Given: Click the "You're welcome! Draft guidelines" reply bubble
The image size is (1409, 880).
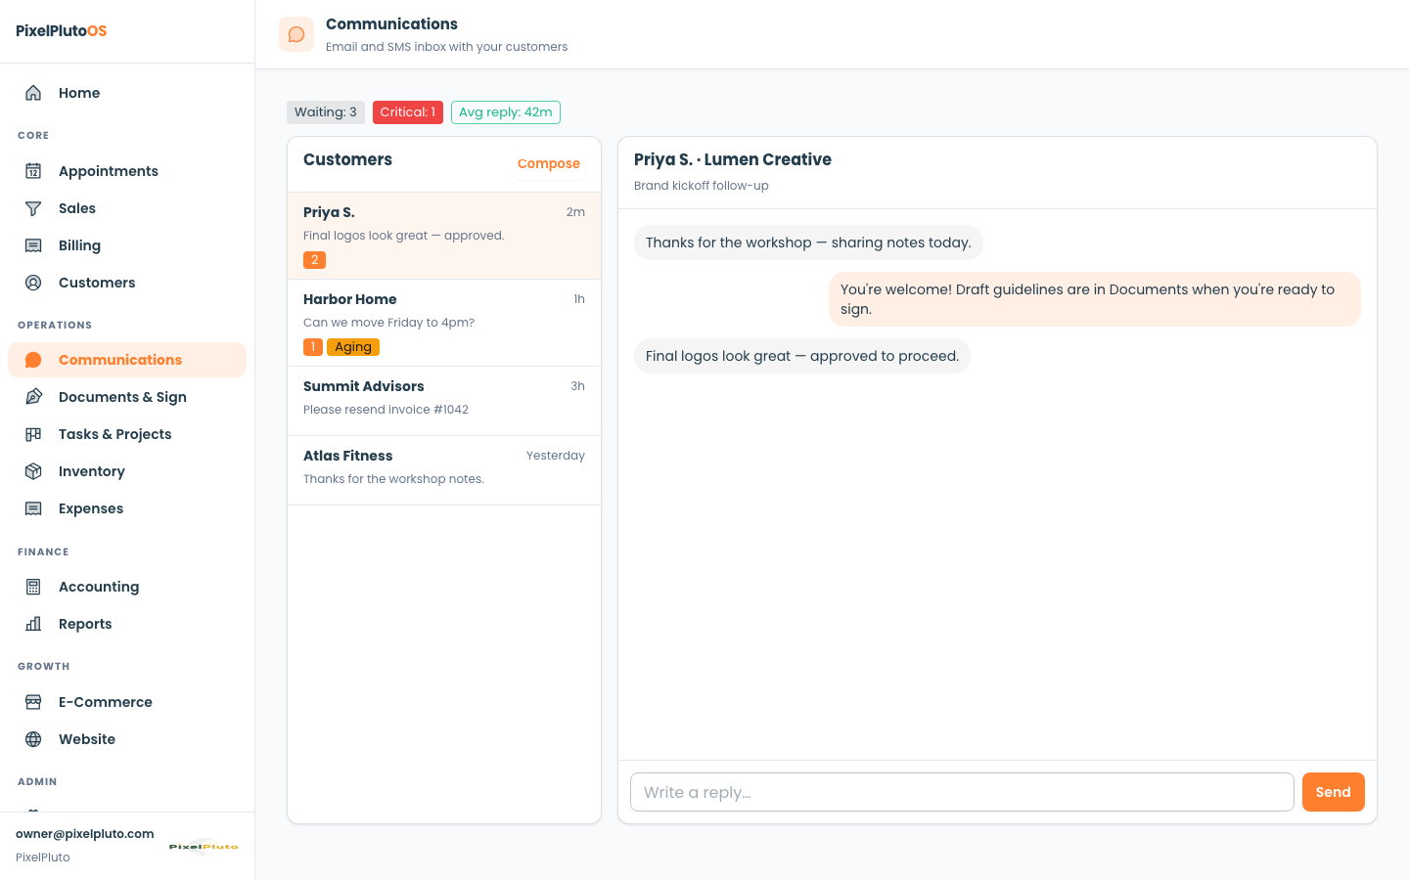Looking at the screenshot, I should (x=1095, y=299).
